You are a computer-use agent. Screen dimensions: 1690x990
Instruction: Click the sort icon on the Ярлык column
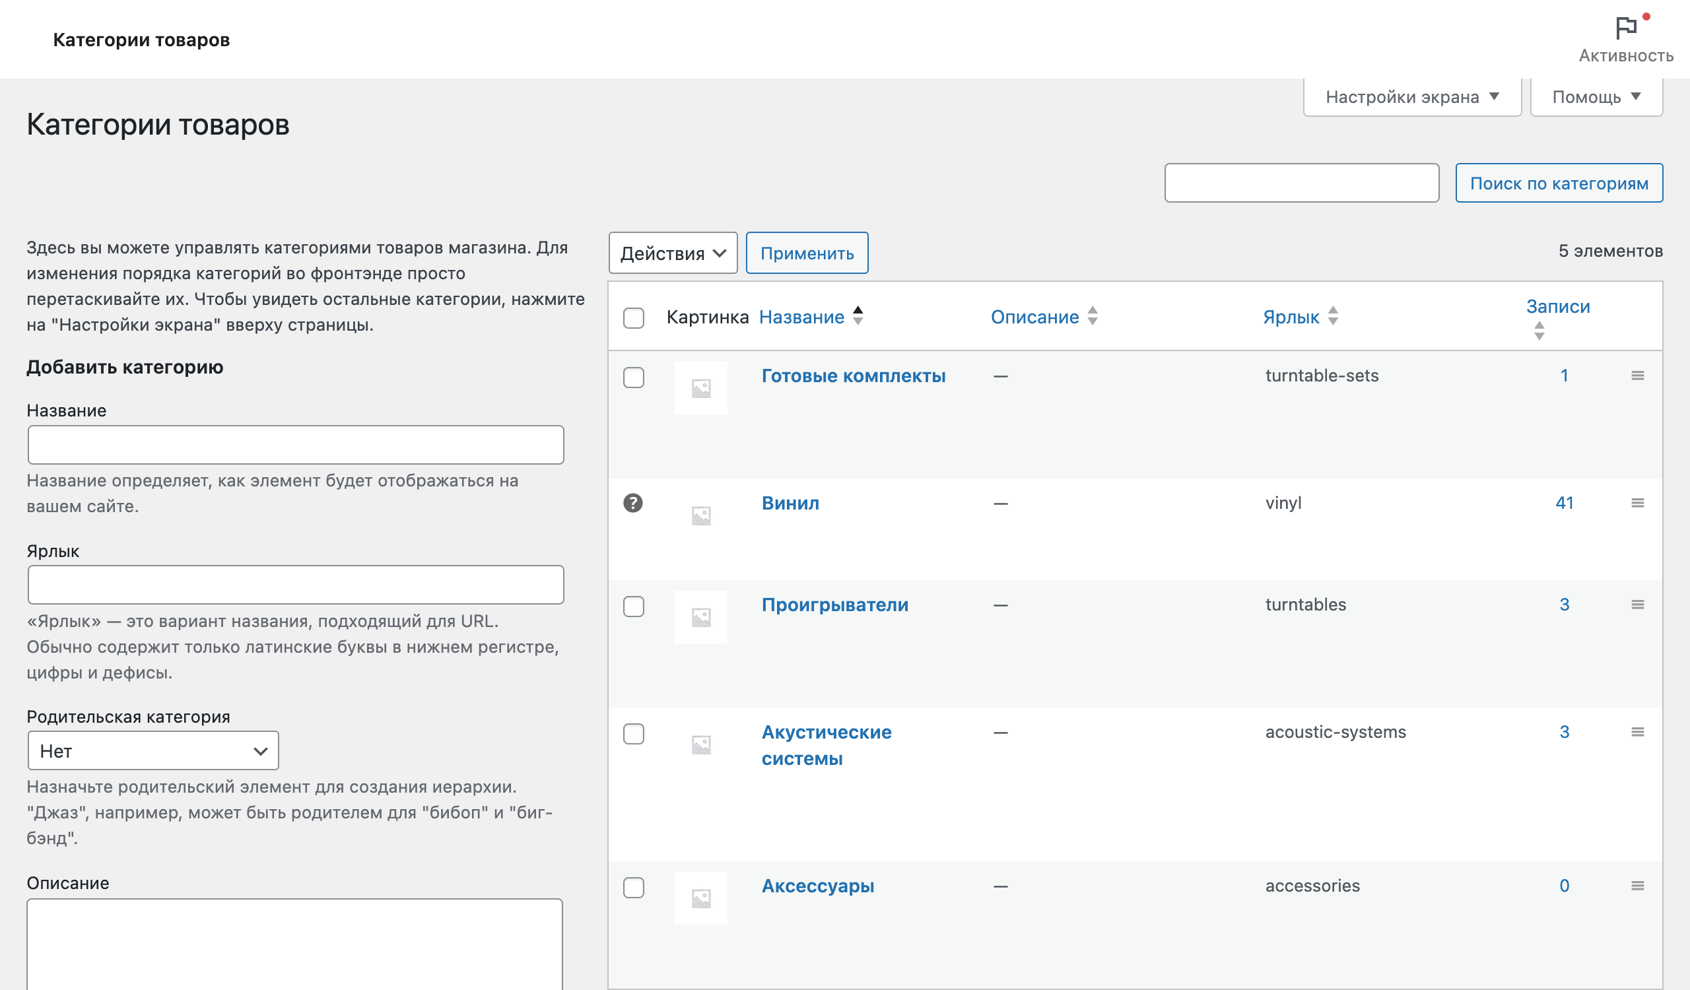click(x=1335, y=317)
